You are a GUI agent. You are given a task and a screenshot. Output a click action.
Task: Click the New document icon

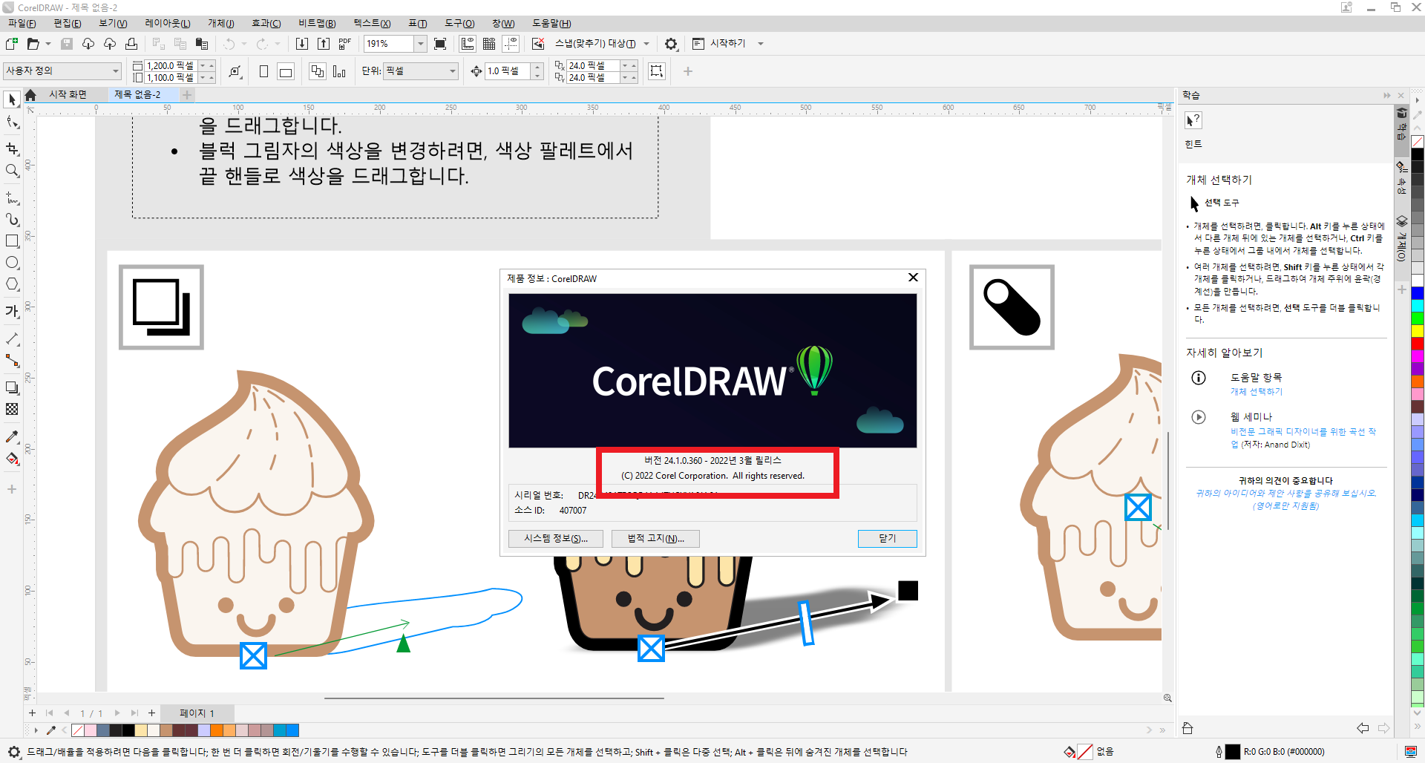(x=12, y=44)
